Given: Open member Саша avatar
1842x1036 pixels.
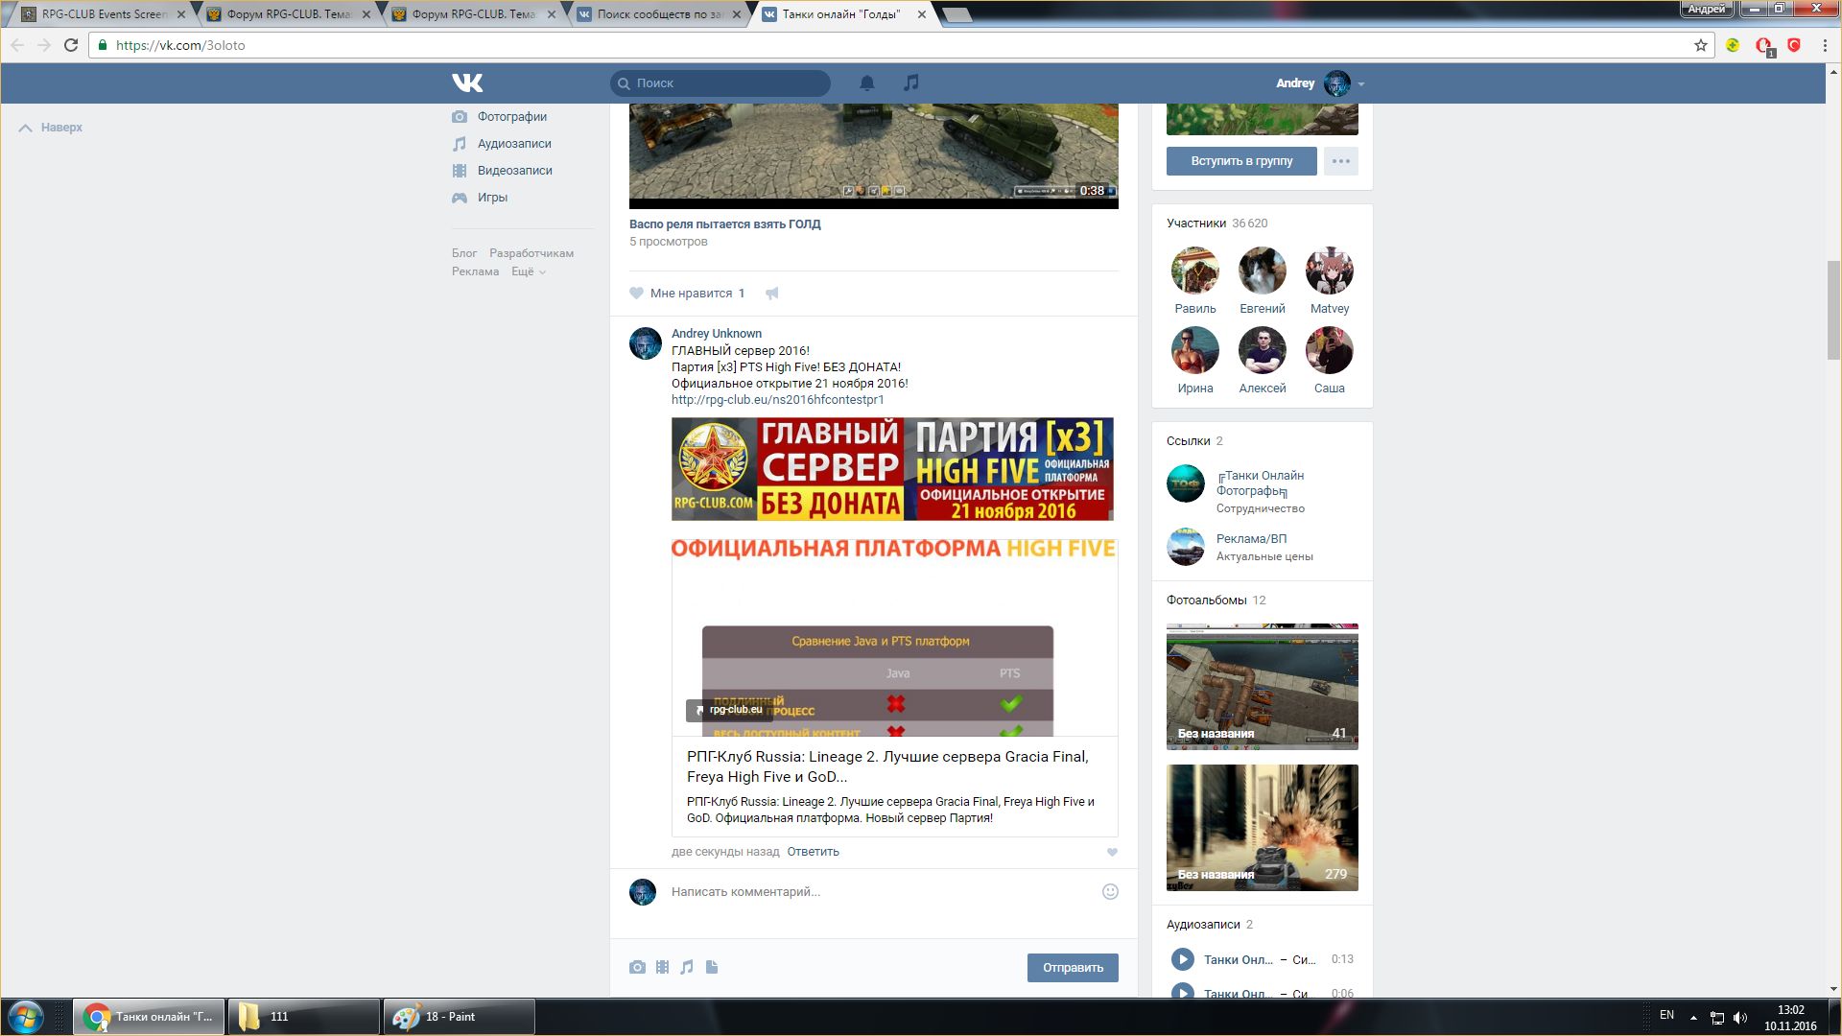Looking at the screenshot, I should 1330,351.
